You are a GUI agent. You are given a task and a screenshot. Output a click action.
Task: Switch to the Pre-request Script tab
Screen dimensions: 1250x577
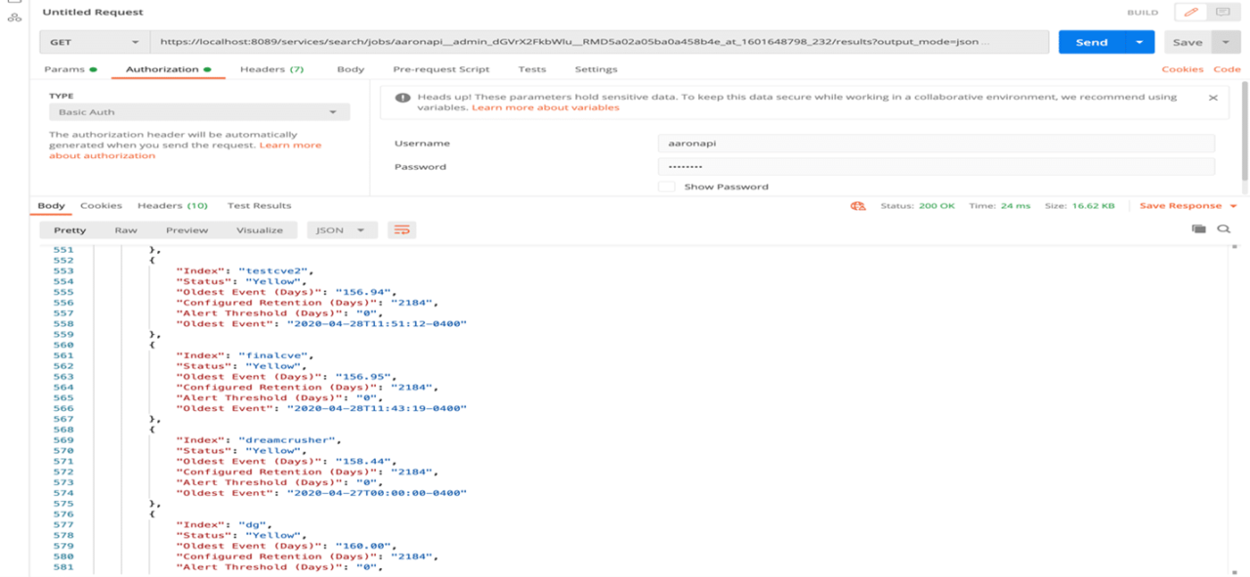pyautogui.click(x=441, y=69)
